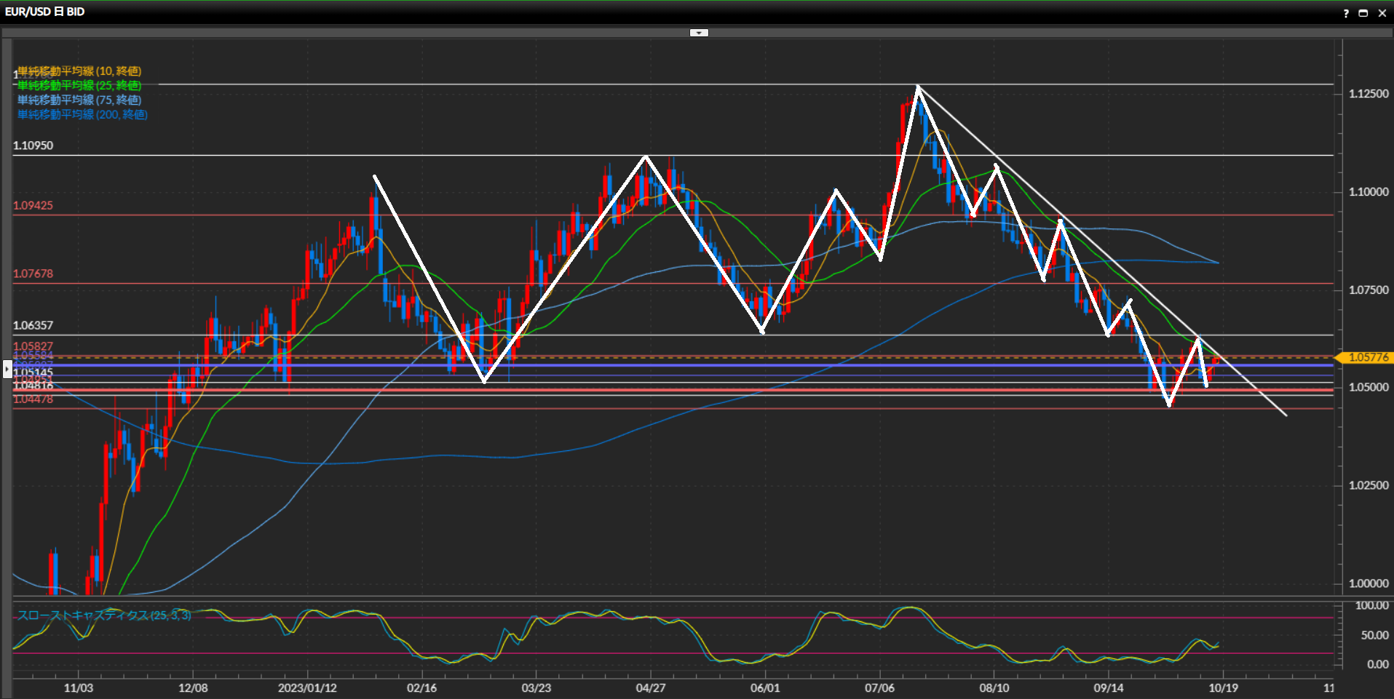
Task: Select the 1.07678 red horizontal line label
Action: tap(33, 274)
